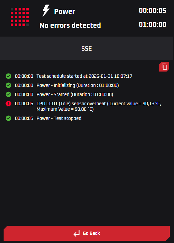The height and width of the screenshot is (243, 174).
Task: Select the Power - Test stopped entry
Action: pyautogui.click(x=43, y=118)
